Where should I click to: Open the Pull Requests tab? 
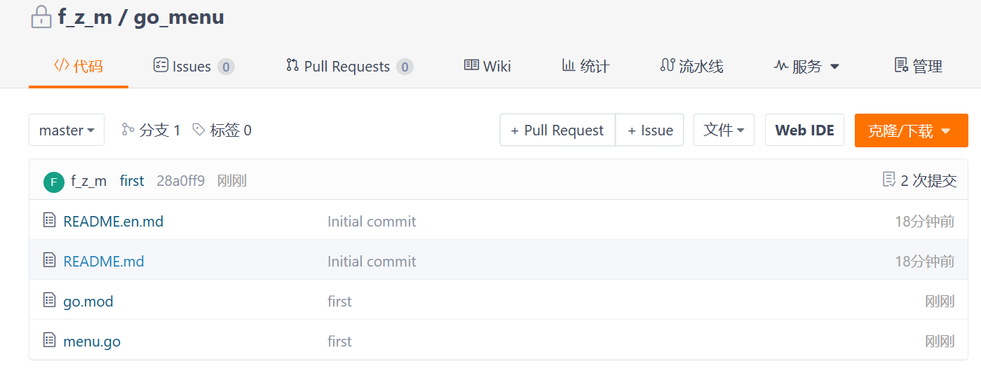click(x=349, y=67)
